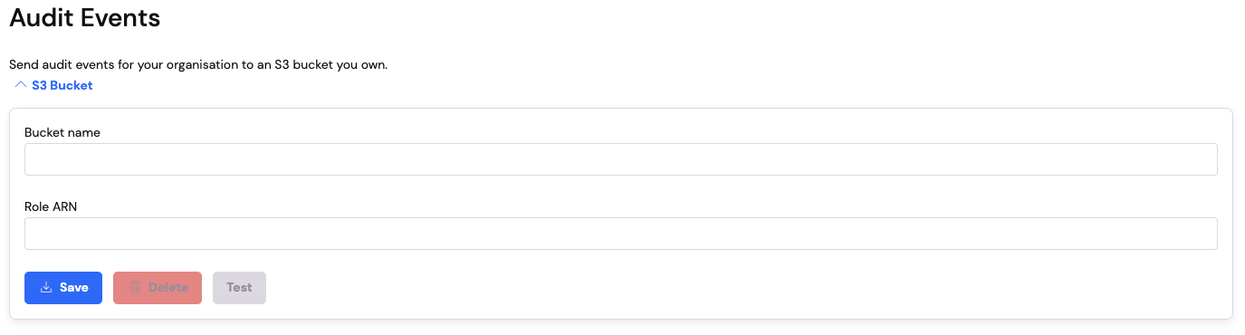Delete the S3 bucket configuration
1245x335 pixels.
click(158, 288)
